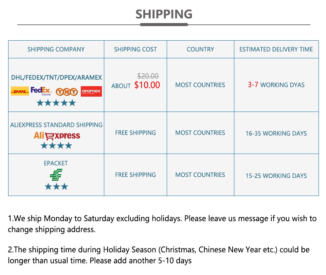Click the three-star rating under ePacket

pos(56,186)
